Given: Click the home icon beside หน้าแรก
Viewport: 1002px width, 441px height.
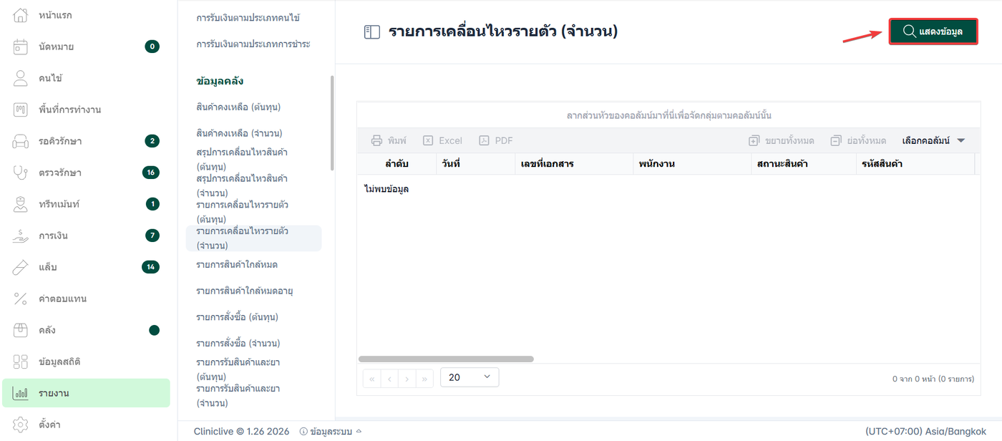Looking at the screenshot, I should click(x=21, y=15).
